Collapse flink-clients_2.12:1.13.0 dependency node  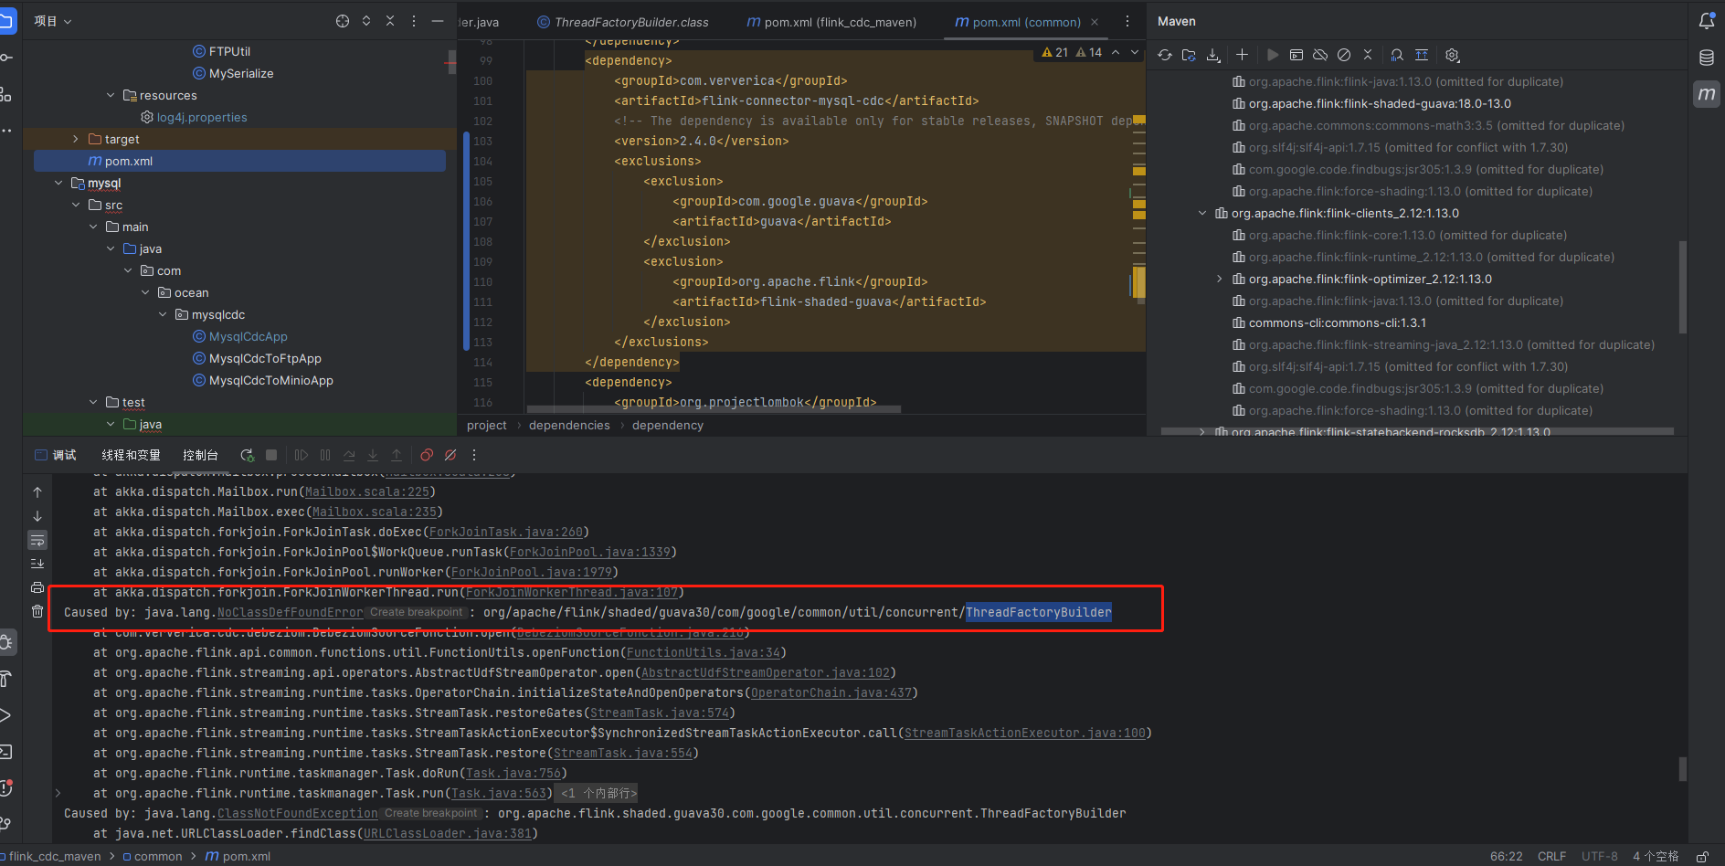click(1202, 213)
